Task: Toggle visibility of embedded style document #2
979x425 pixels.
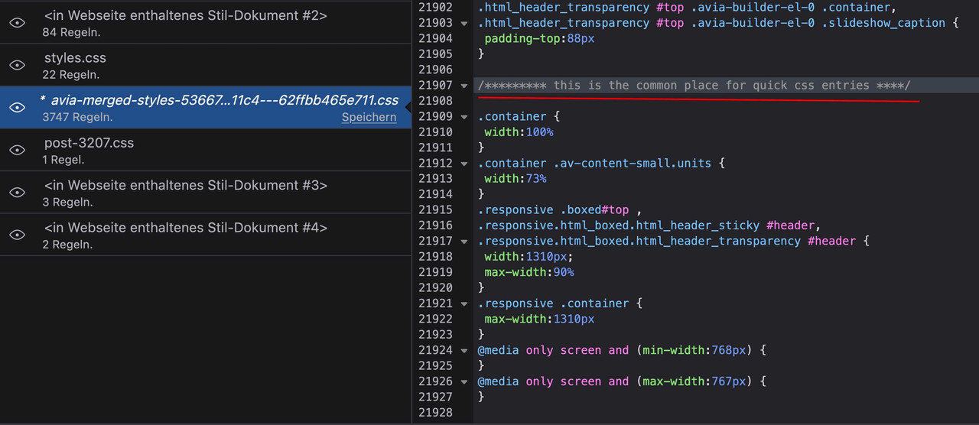Action: 17,23
